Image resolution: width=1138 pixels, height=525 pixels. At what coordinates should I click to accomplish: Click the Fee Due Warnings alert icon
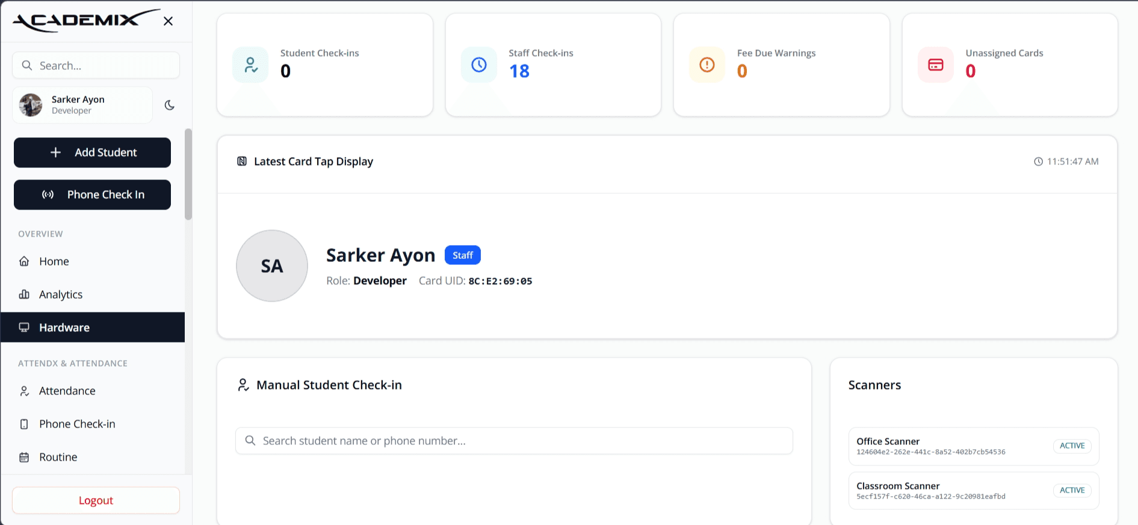coord(707,64)
